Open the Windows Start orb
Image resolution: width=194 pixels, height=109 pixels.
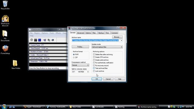tap(4, 107)
